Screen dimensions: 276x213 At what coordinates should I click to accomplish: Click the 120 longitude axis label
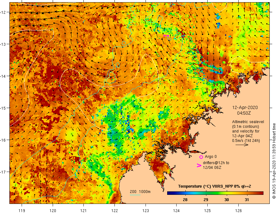[53, 210]
